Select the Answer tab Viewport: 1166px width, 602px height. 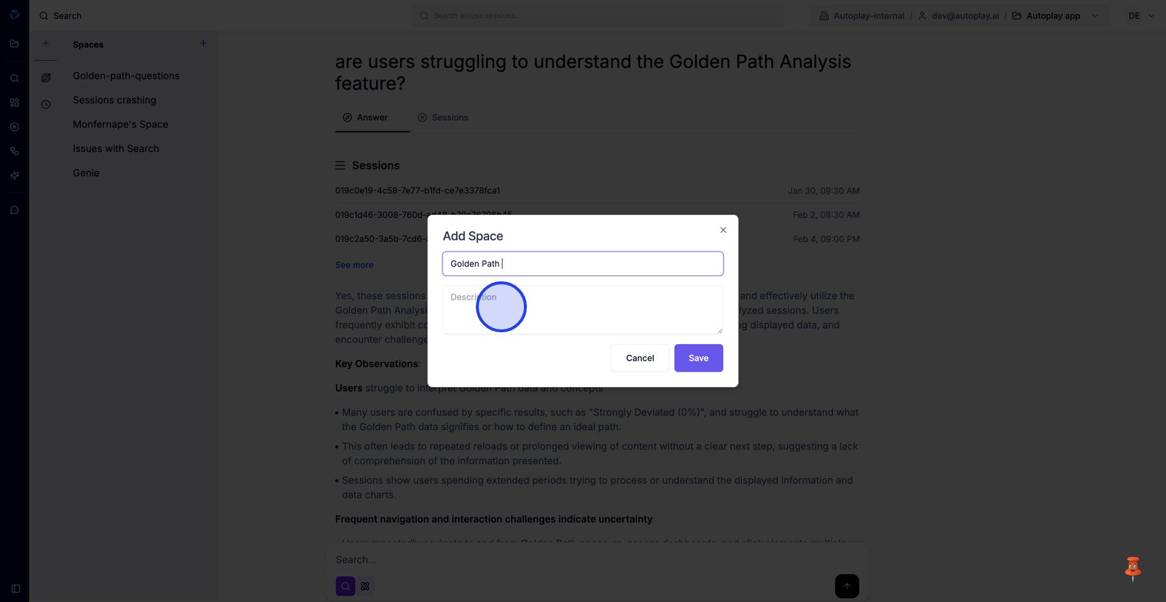366,117
